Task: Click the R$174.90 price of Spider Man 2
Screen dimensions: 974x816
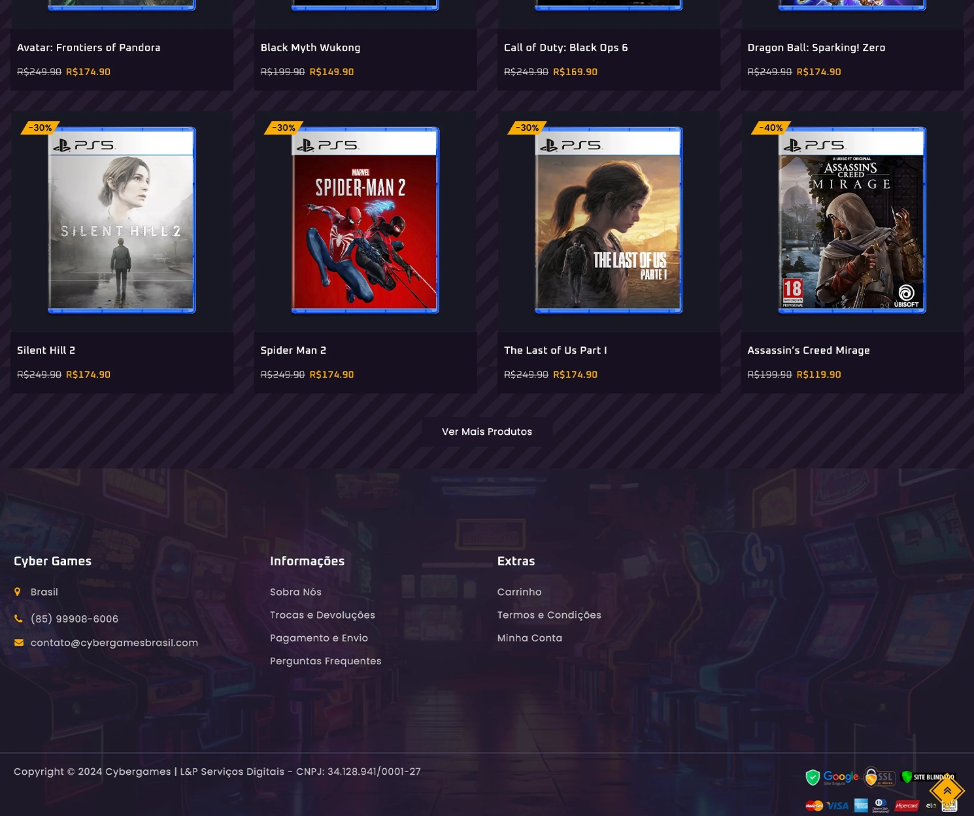Action: click(x=331, y=375)
